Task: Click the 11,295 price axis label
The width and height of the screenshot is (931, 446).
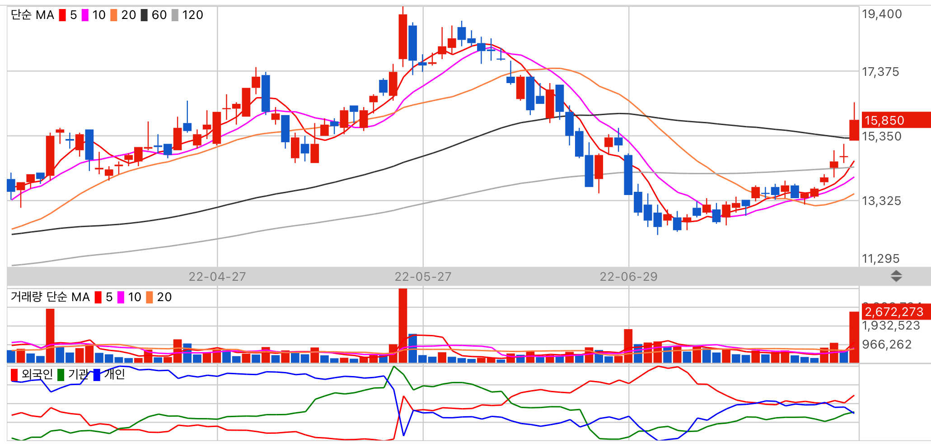Action: tap(881, 259)
